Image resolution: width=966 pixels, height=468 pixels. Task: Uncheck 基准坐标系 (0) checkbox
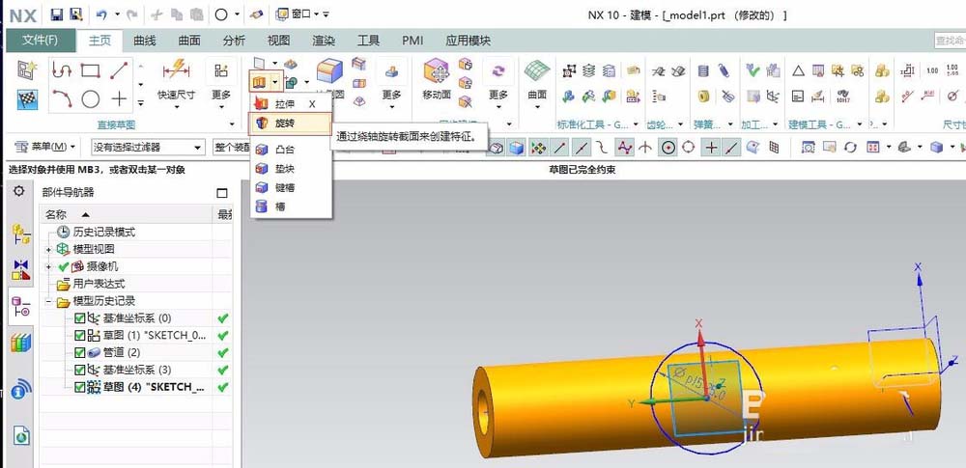click(x=79, y=318)
